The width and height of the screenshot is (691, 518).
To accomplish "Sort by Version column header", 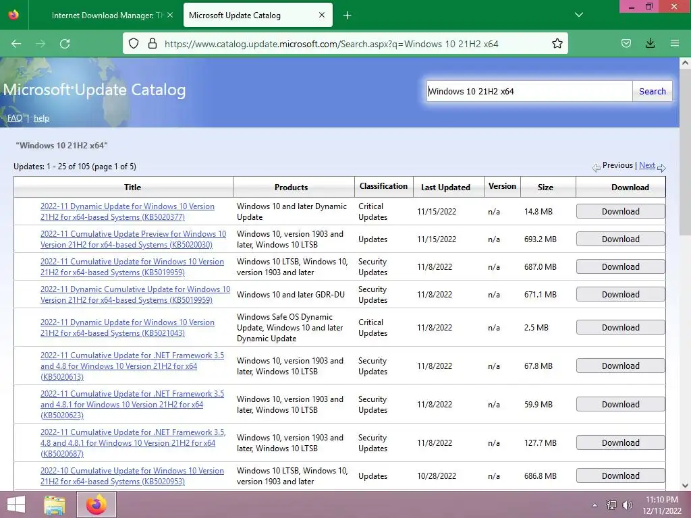I will (502, 186).
